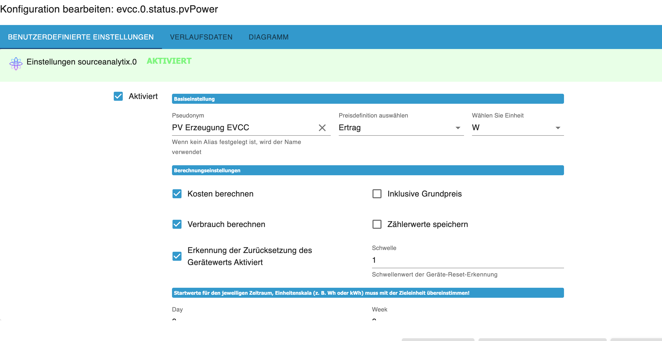Open the Wählen Sie Einheit dropdown
This screenshot has height=341, width=662.
pos(514,128)
